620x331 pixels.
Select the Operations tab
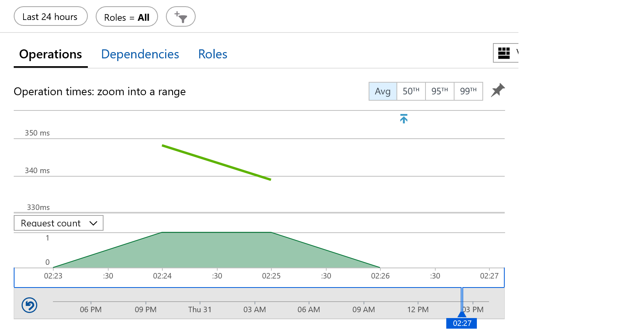pyautogui.click(x=51, y=54)
